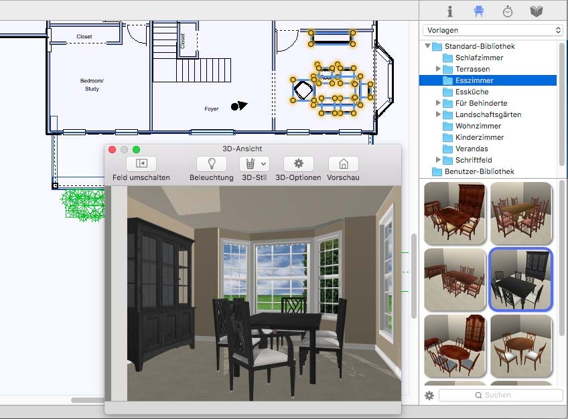Select the hutch at top of dining room
Viewport: 568px width, 419px height.
332,38
